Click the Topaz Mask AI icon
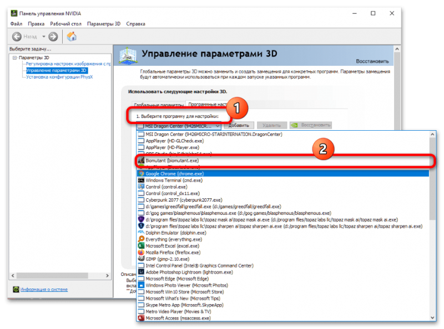The width and height of the screenshot is (444, 329). click(x=141, y=219)
